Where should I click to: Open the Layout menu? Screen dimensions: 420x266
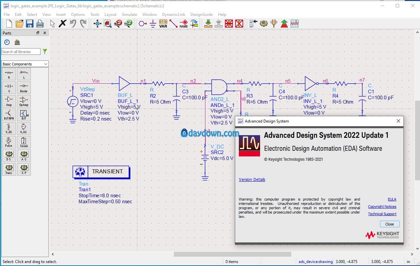point(110,14)
